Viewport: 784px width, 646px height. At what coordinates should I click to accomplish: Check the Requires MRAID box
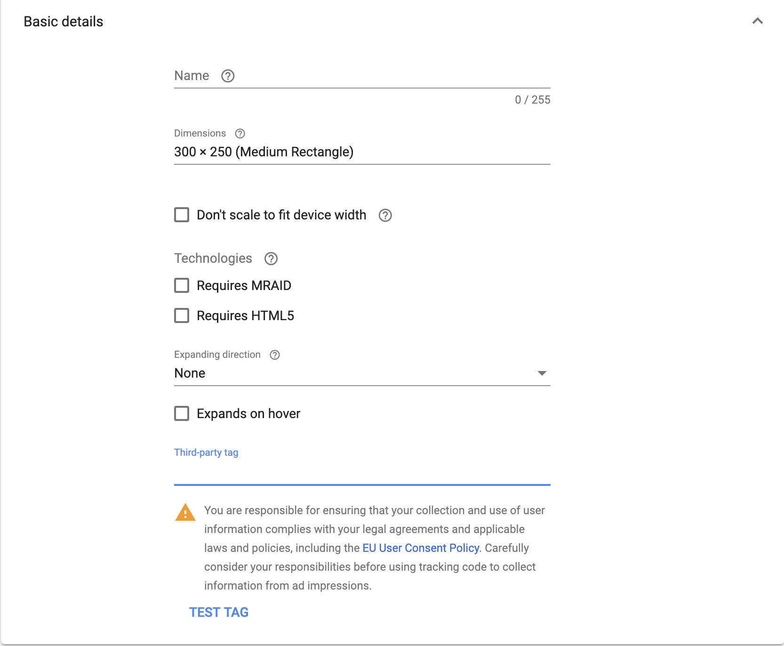point(182,285)
